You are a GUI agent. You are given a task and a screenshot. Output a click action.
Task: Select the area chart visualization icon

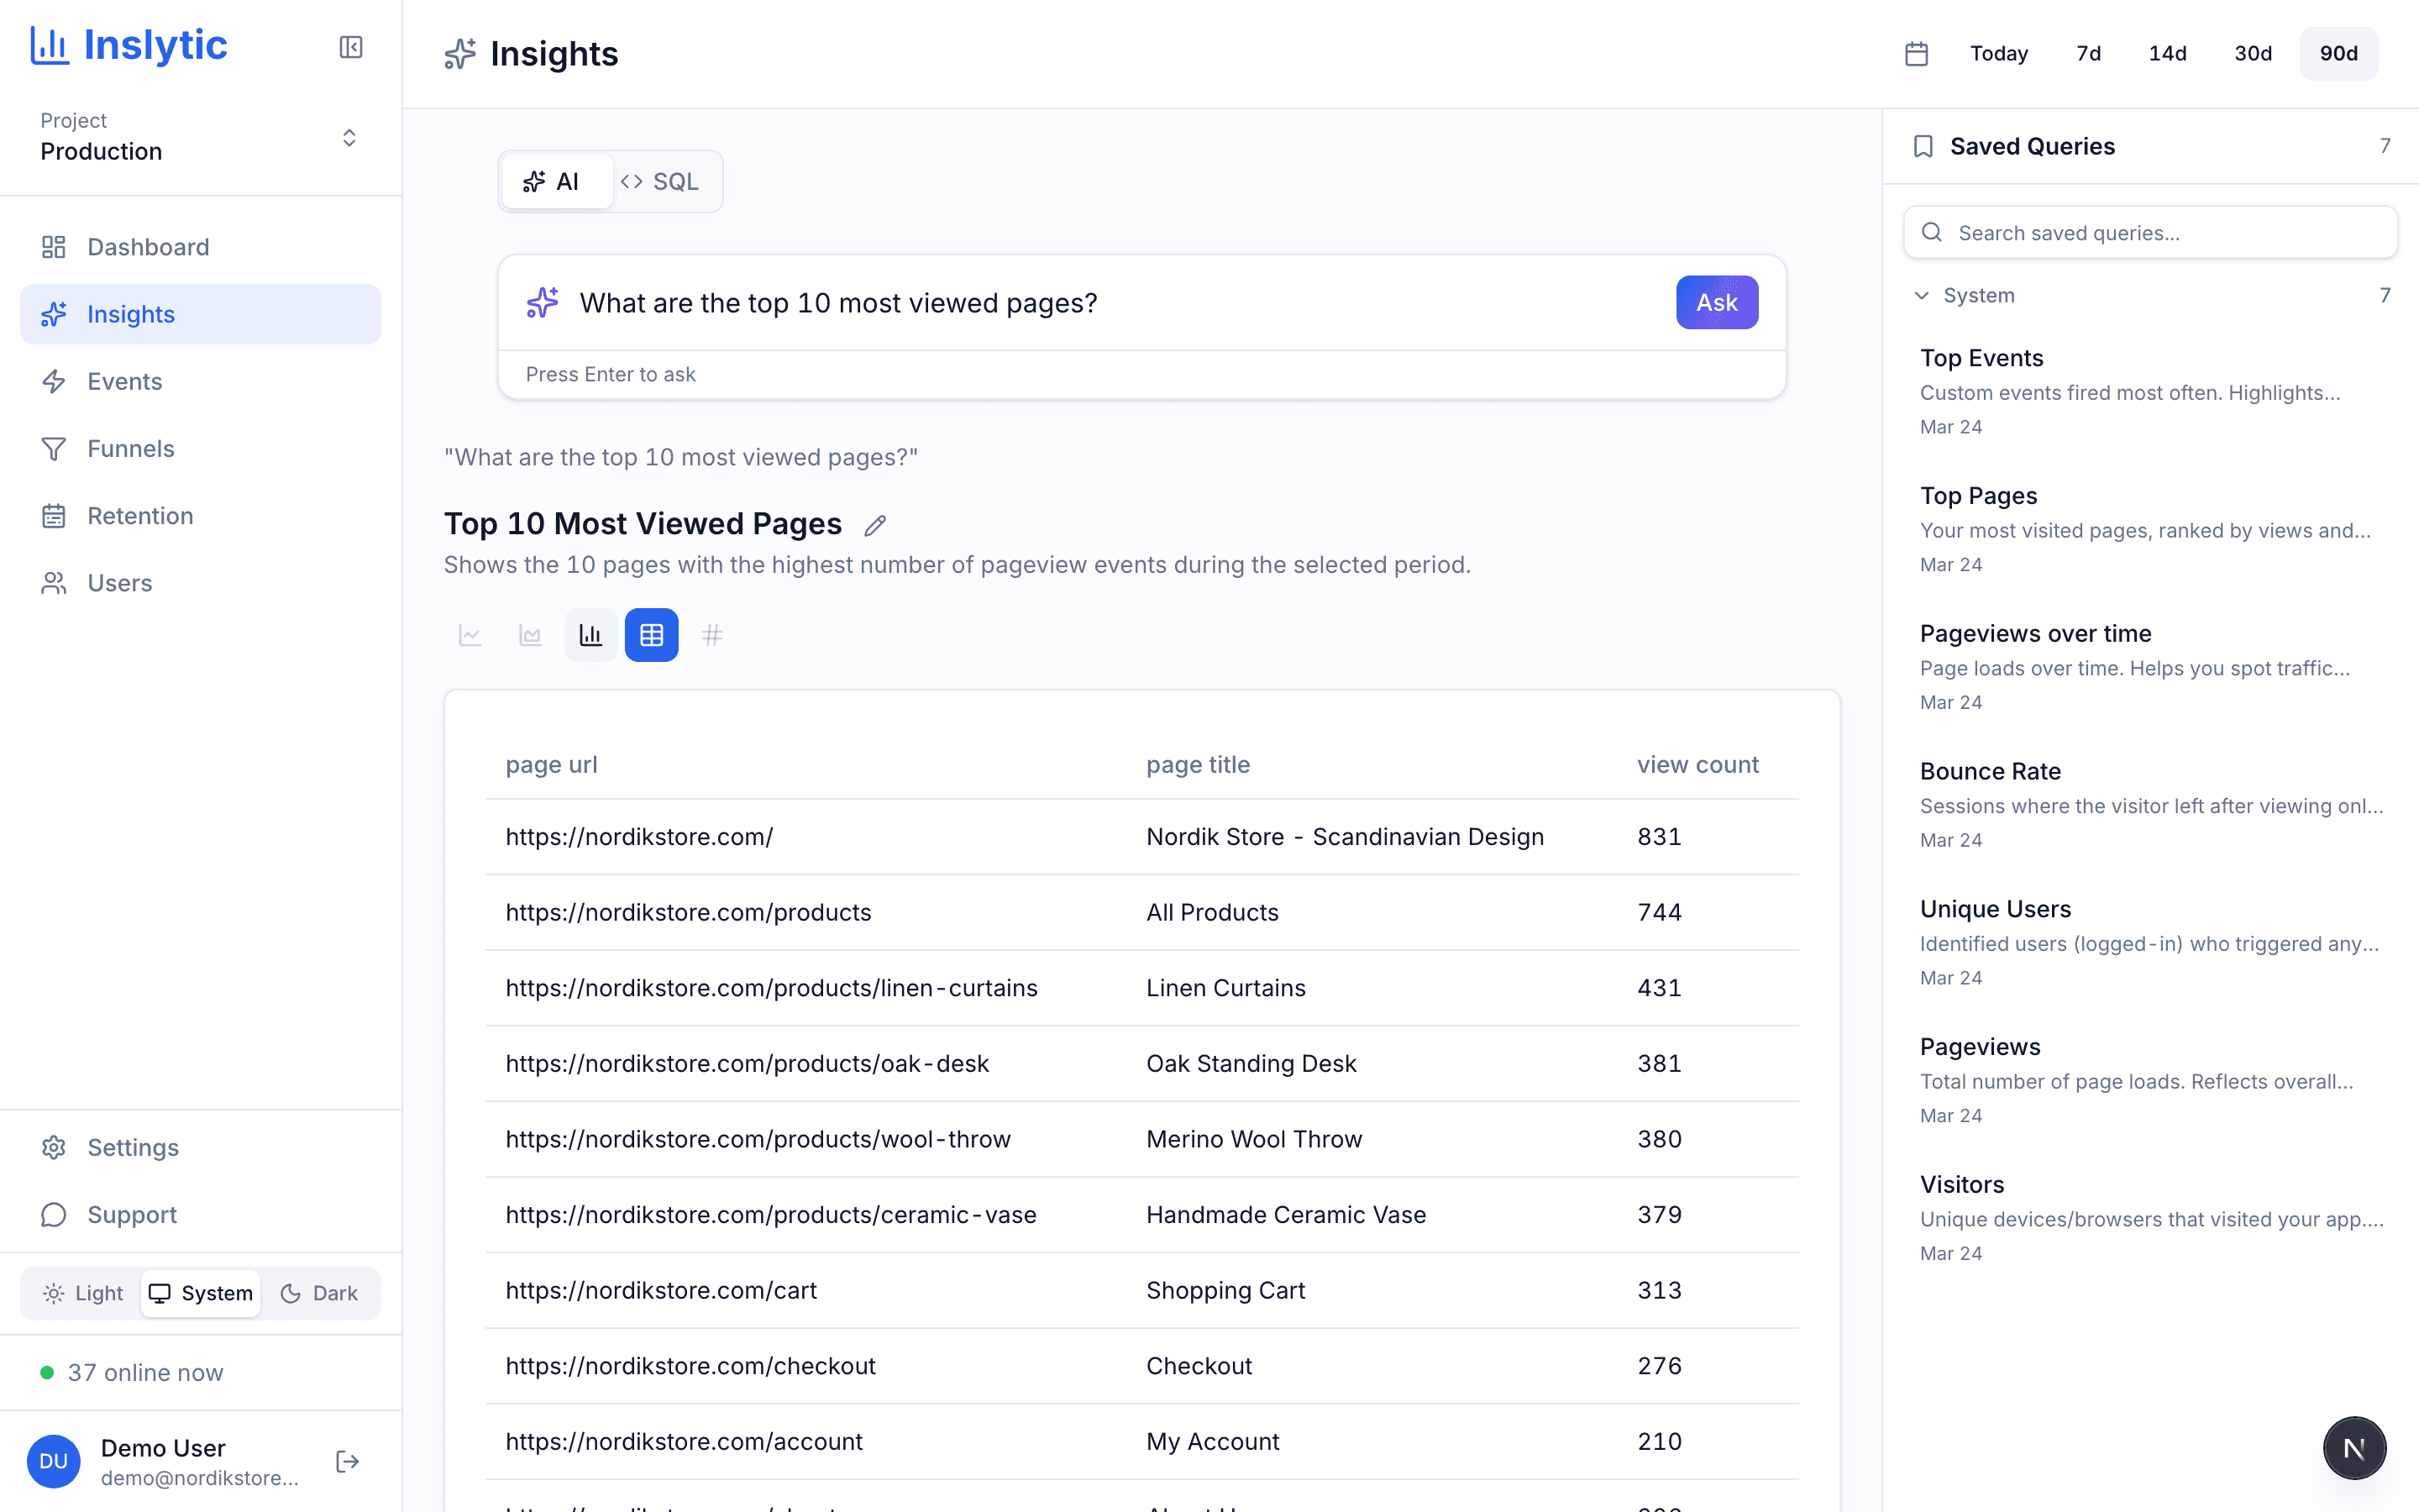point(531,634)
